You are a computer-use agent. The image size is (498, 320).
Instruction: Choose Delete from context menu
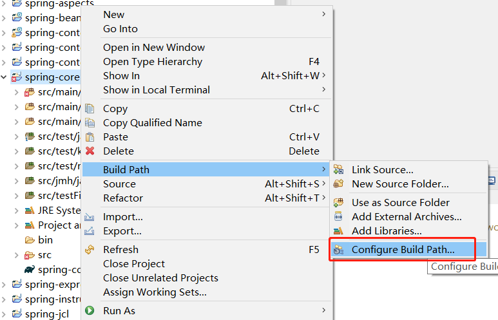point(207,151)
